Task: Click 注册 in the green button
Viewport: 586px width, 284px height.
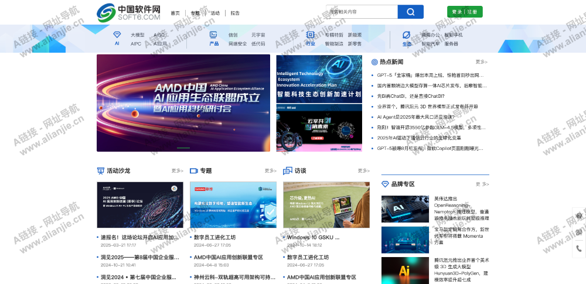Action: point(472,12)
